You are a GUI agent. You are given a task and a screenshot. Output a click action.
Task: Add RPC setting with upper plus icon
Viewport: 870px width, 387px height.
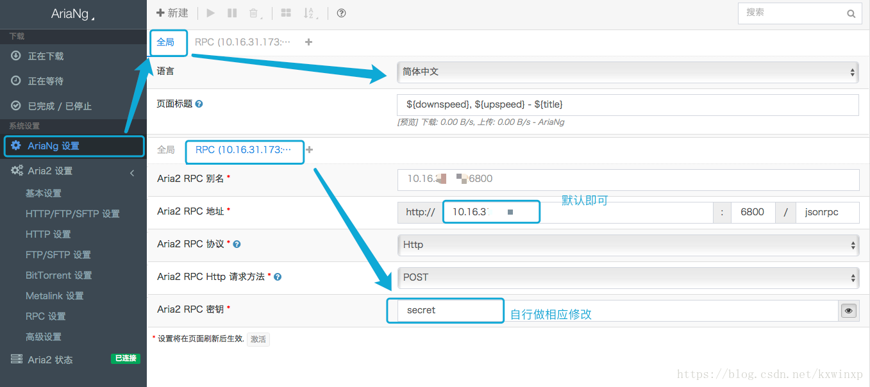click(309, 42)
